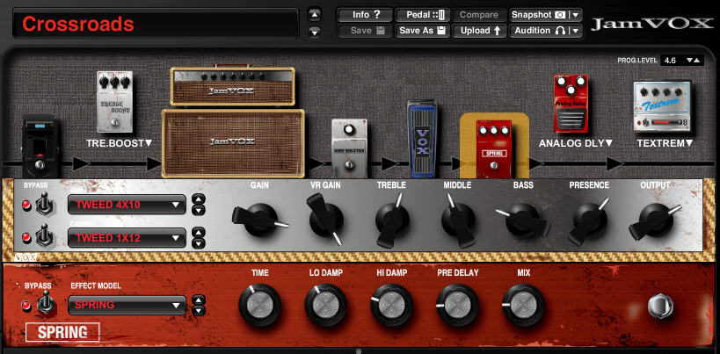
Task: Click the JamVOX logo
Action: [652, 24]
